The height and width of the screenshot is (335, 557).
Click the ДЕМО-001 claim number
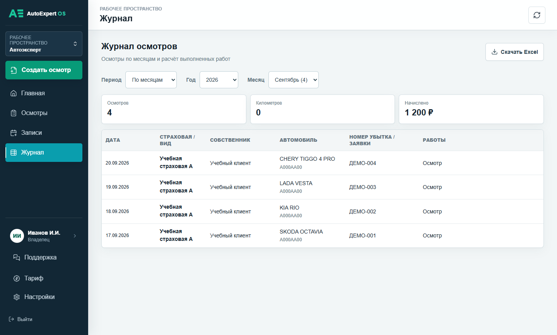click(x=362, y=235)
